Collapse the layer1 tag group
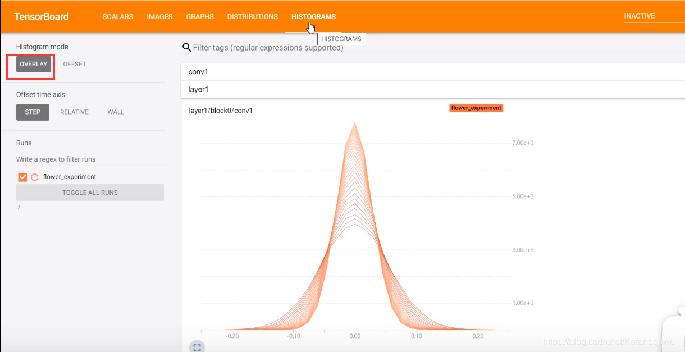Image resolution: width=685 pixels, height=352 pixels. [x=433, y=89]
